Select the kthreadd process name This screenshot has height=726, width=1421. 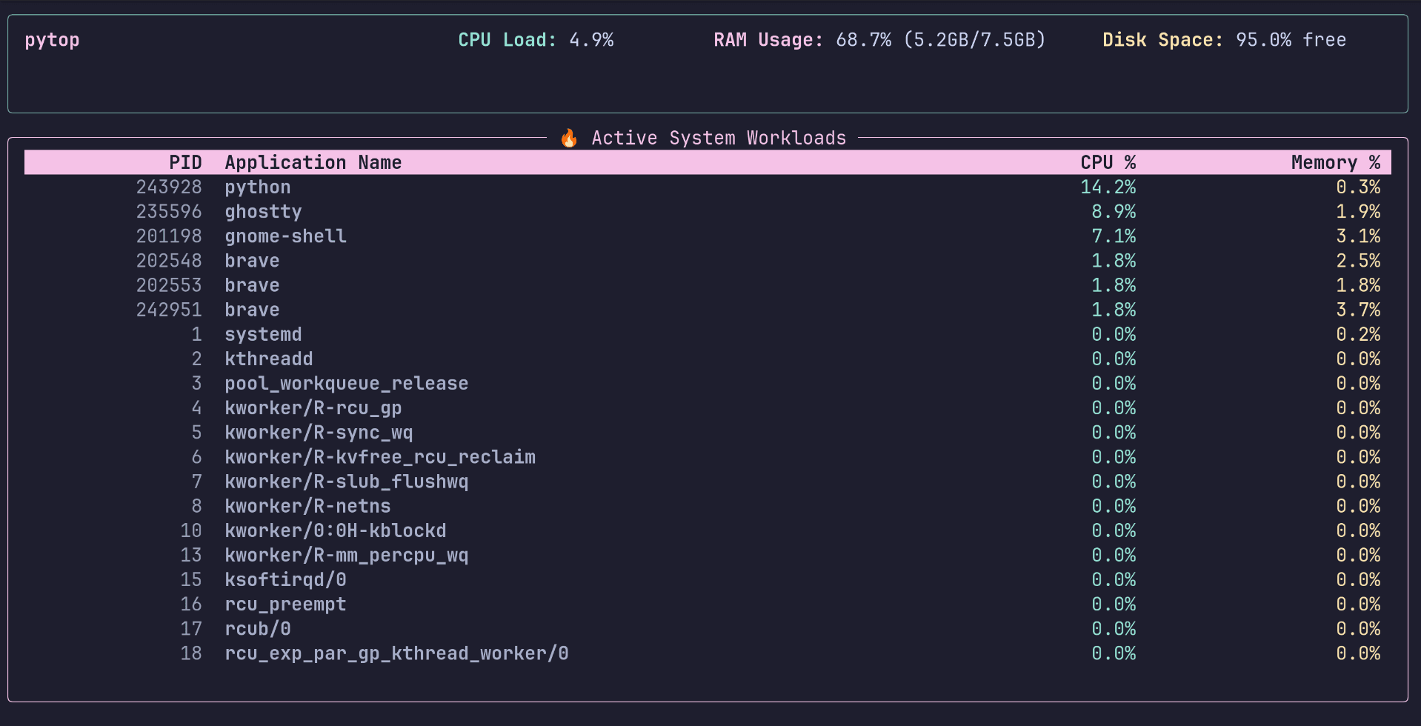[x=269, y=359]
